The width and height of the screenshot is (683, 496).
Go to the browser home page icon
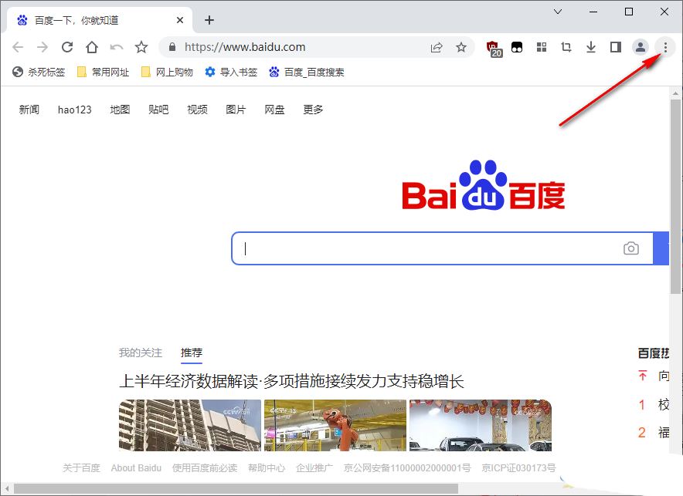(x=92, y=47)
